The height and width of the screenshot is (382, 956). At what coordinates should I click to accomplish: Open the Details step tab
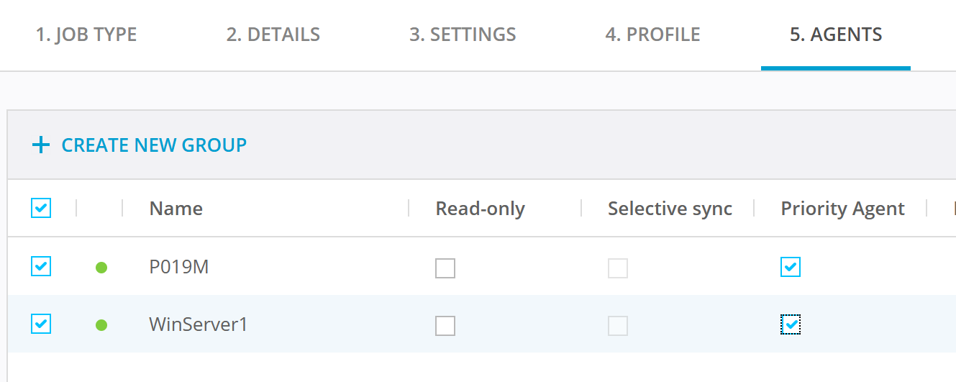pyautogui.click(x=273, y=35)
